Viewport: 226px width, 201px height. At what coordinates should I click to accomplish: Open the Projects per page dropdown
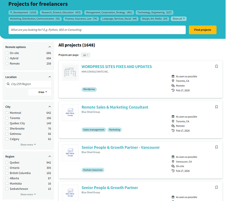pos(86,55)
